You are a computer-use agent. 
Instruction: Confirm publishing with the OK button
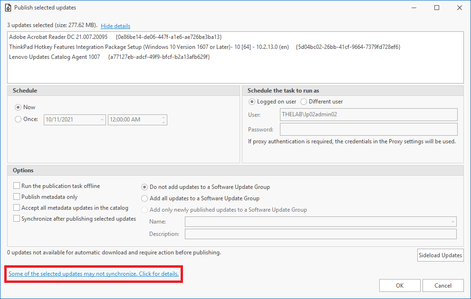[x=400, y=286]
